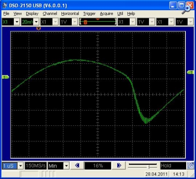The width and height of the screenshot is (196, 179).
Task: Open the Channel menu
Action: pos(50,14)
